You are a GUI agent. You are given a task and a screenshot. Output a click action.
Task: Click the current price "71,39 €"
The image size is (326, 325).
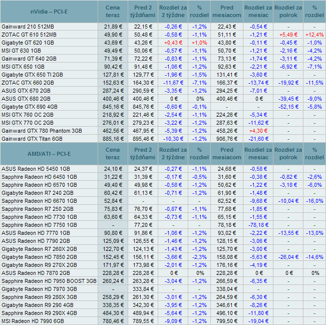(x=113, y=59)
